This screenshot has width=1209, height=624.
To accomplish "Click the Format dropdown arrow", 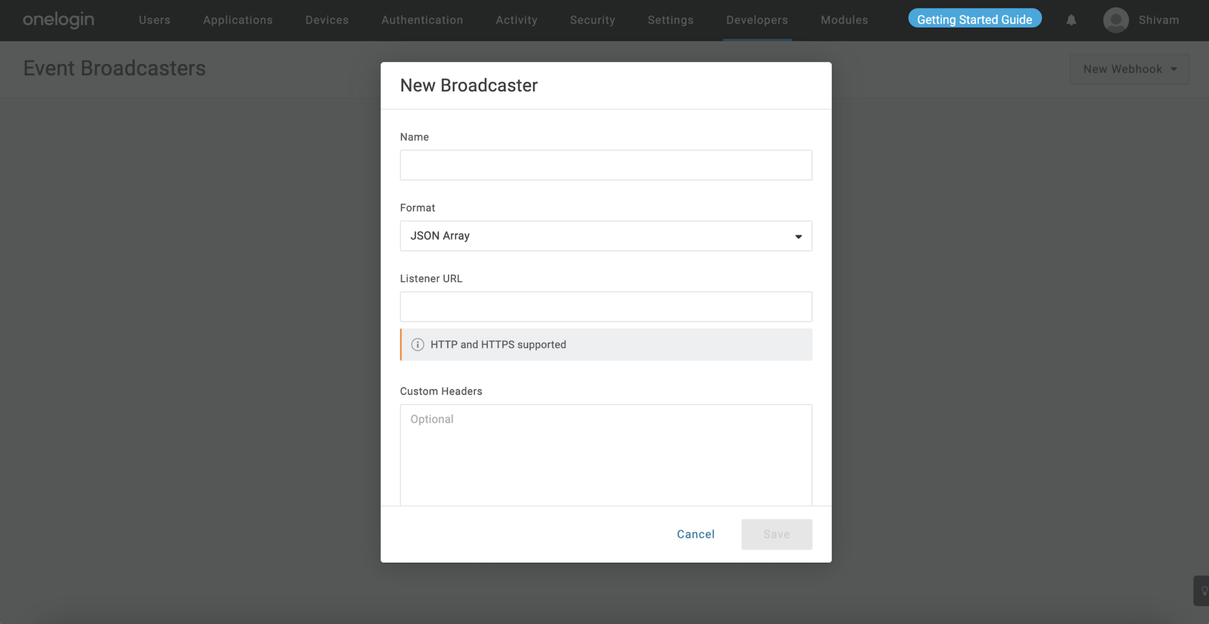I will 798,236.
